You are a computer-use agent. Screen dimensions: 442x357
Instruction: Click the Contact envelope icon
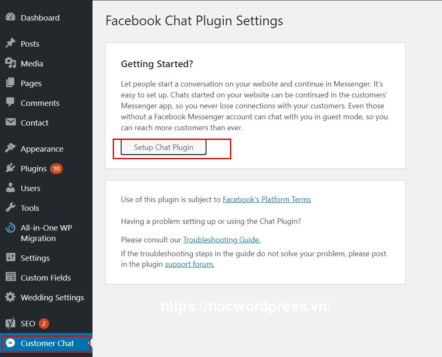(x=11, y=123)
